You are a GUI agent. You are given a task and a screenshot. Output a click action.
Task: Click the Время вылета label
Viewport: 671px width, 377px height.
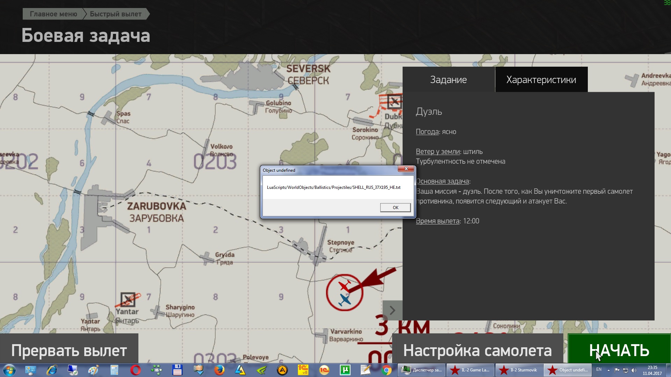click(x=438, y=221)
